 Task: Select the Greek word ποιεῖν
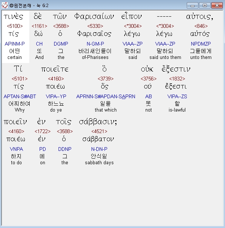[x=15, y=122]
